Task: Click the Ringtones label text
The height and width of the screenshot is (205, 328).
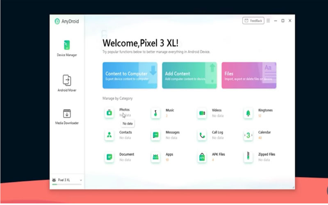Action: click(x=265, y=110)
